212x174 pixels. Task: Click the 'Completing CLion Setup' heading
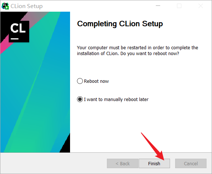click(120, 24)
